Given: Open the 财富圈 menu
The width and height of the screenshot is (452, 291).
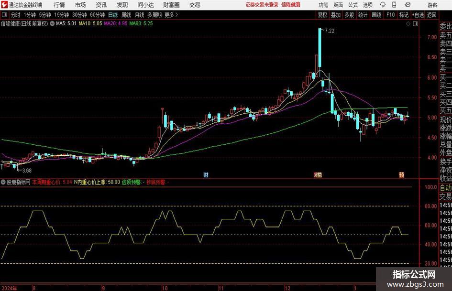Looking at the screenshot, I should pyautogui.click(x=171, y=5).
